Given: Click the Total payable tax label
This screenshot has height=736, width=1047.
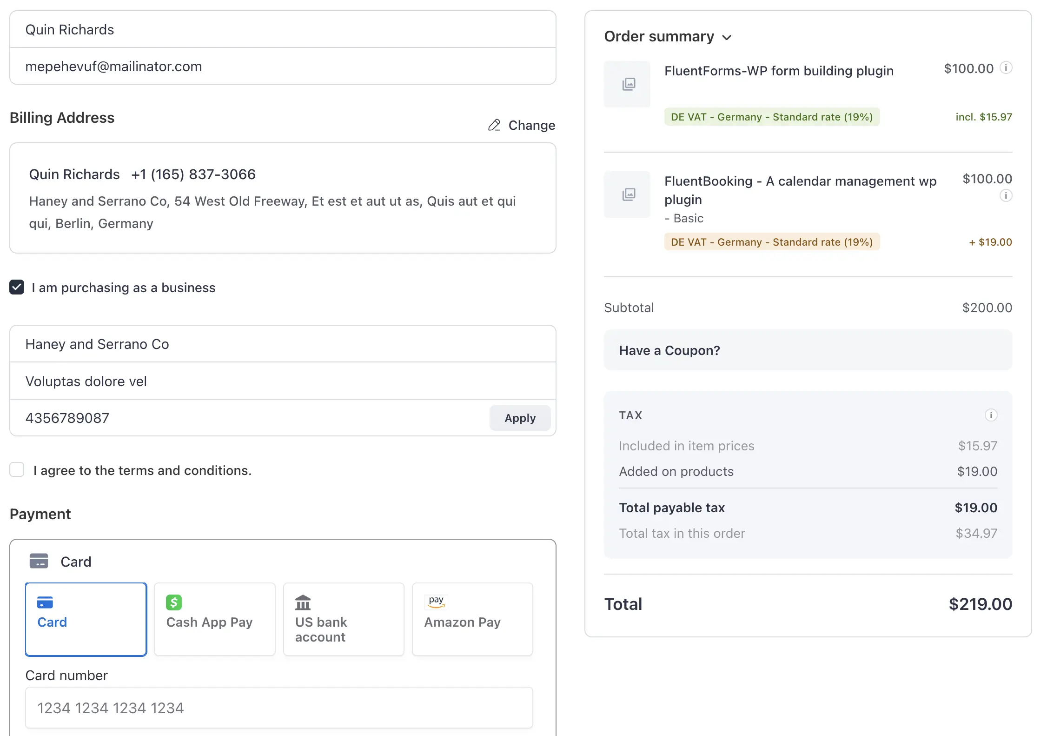Looking at the screenshot, I should (672, 508).
